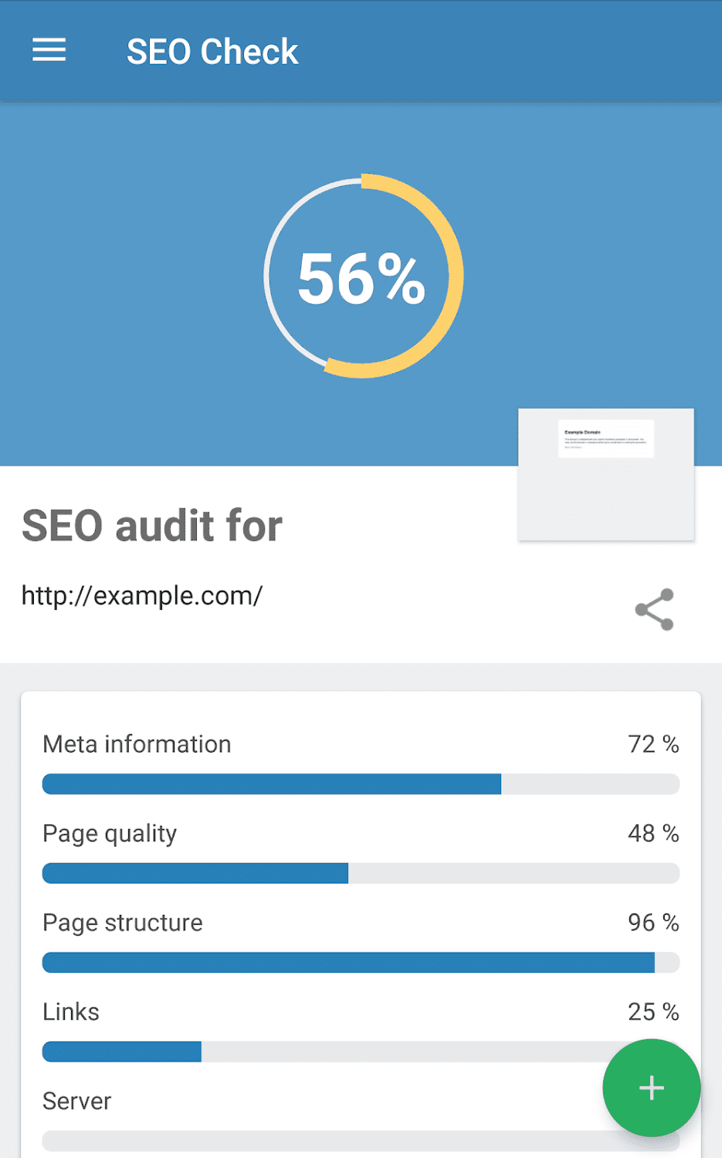Open the Page structure section
The image size is (722, 1158).
(123, 923)
